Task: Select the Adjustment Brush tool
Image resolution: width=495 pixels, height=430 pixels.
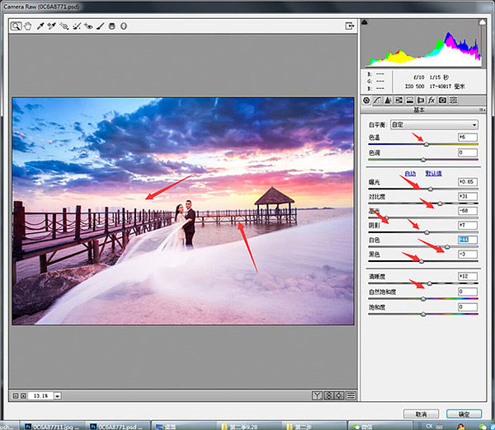Action: click(x=100, y=26)
